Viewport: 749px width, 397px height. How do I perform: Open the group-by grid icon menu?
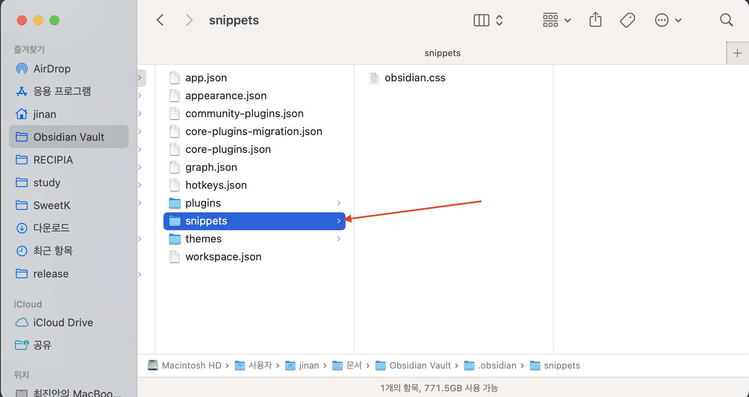[x=551, y=20]
